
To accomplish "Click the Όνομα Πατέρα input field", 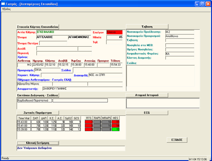I will click(53, 43).
